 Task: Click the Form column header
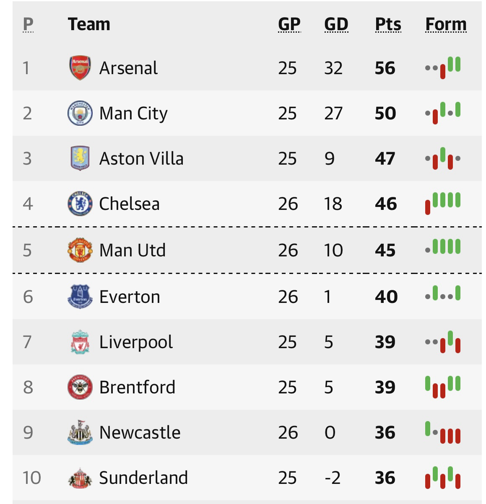[x=446, y=24]
